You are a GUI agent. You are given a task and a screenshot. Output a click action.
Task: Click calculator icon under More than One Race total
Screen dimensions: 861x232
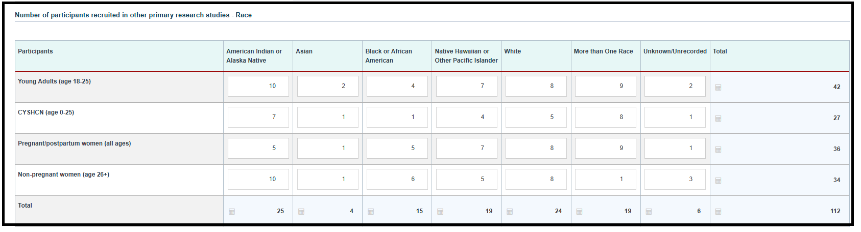click(x=579, y=212)
